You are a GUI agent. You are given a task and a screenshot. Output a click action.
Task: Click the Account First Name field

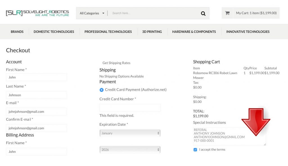pyautogui.click(x=36, y=77)
